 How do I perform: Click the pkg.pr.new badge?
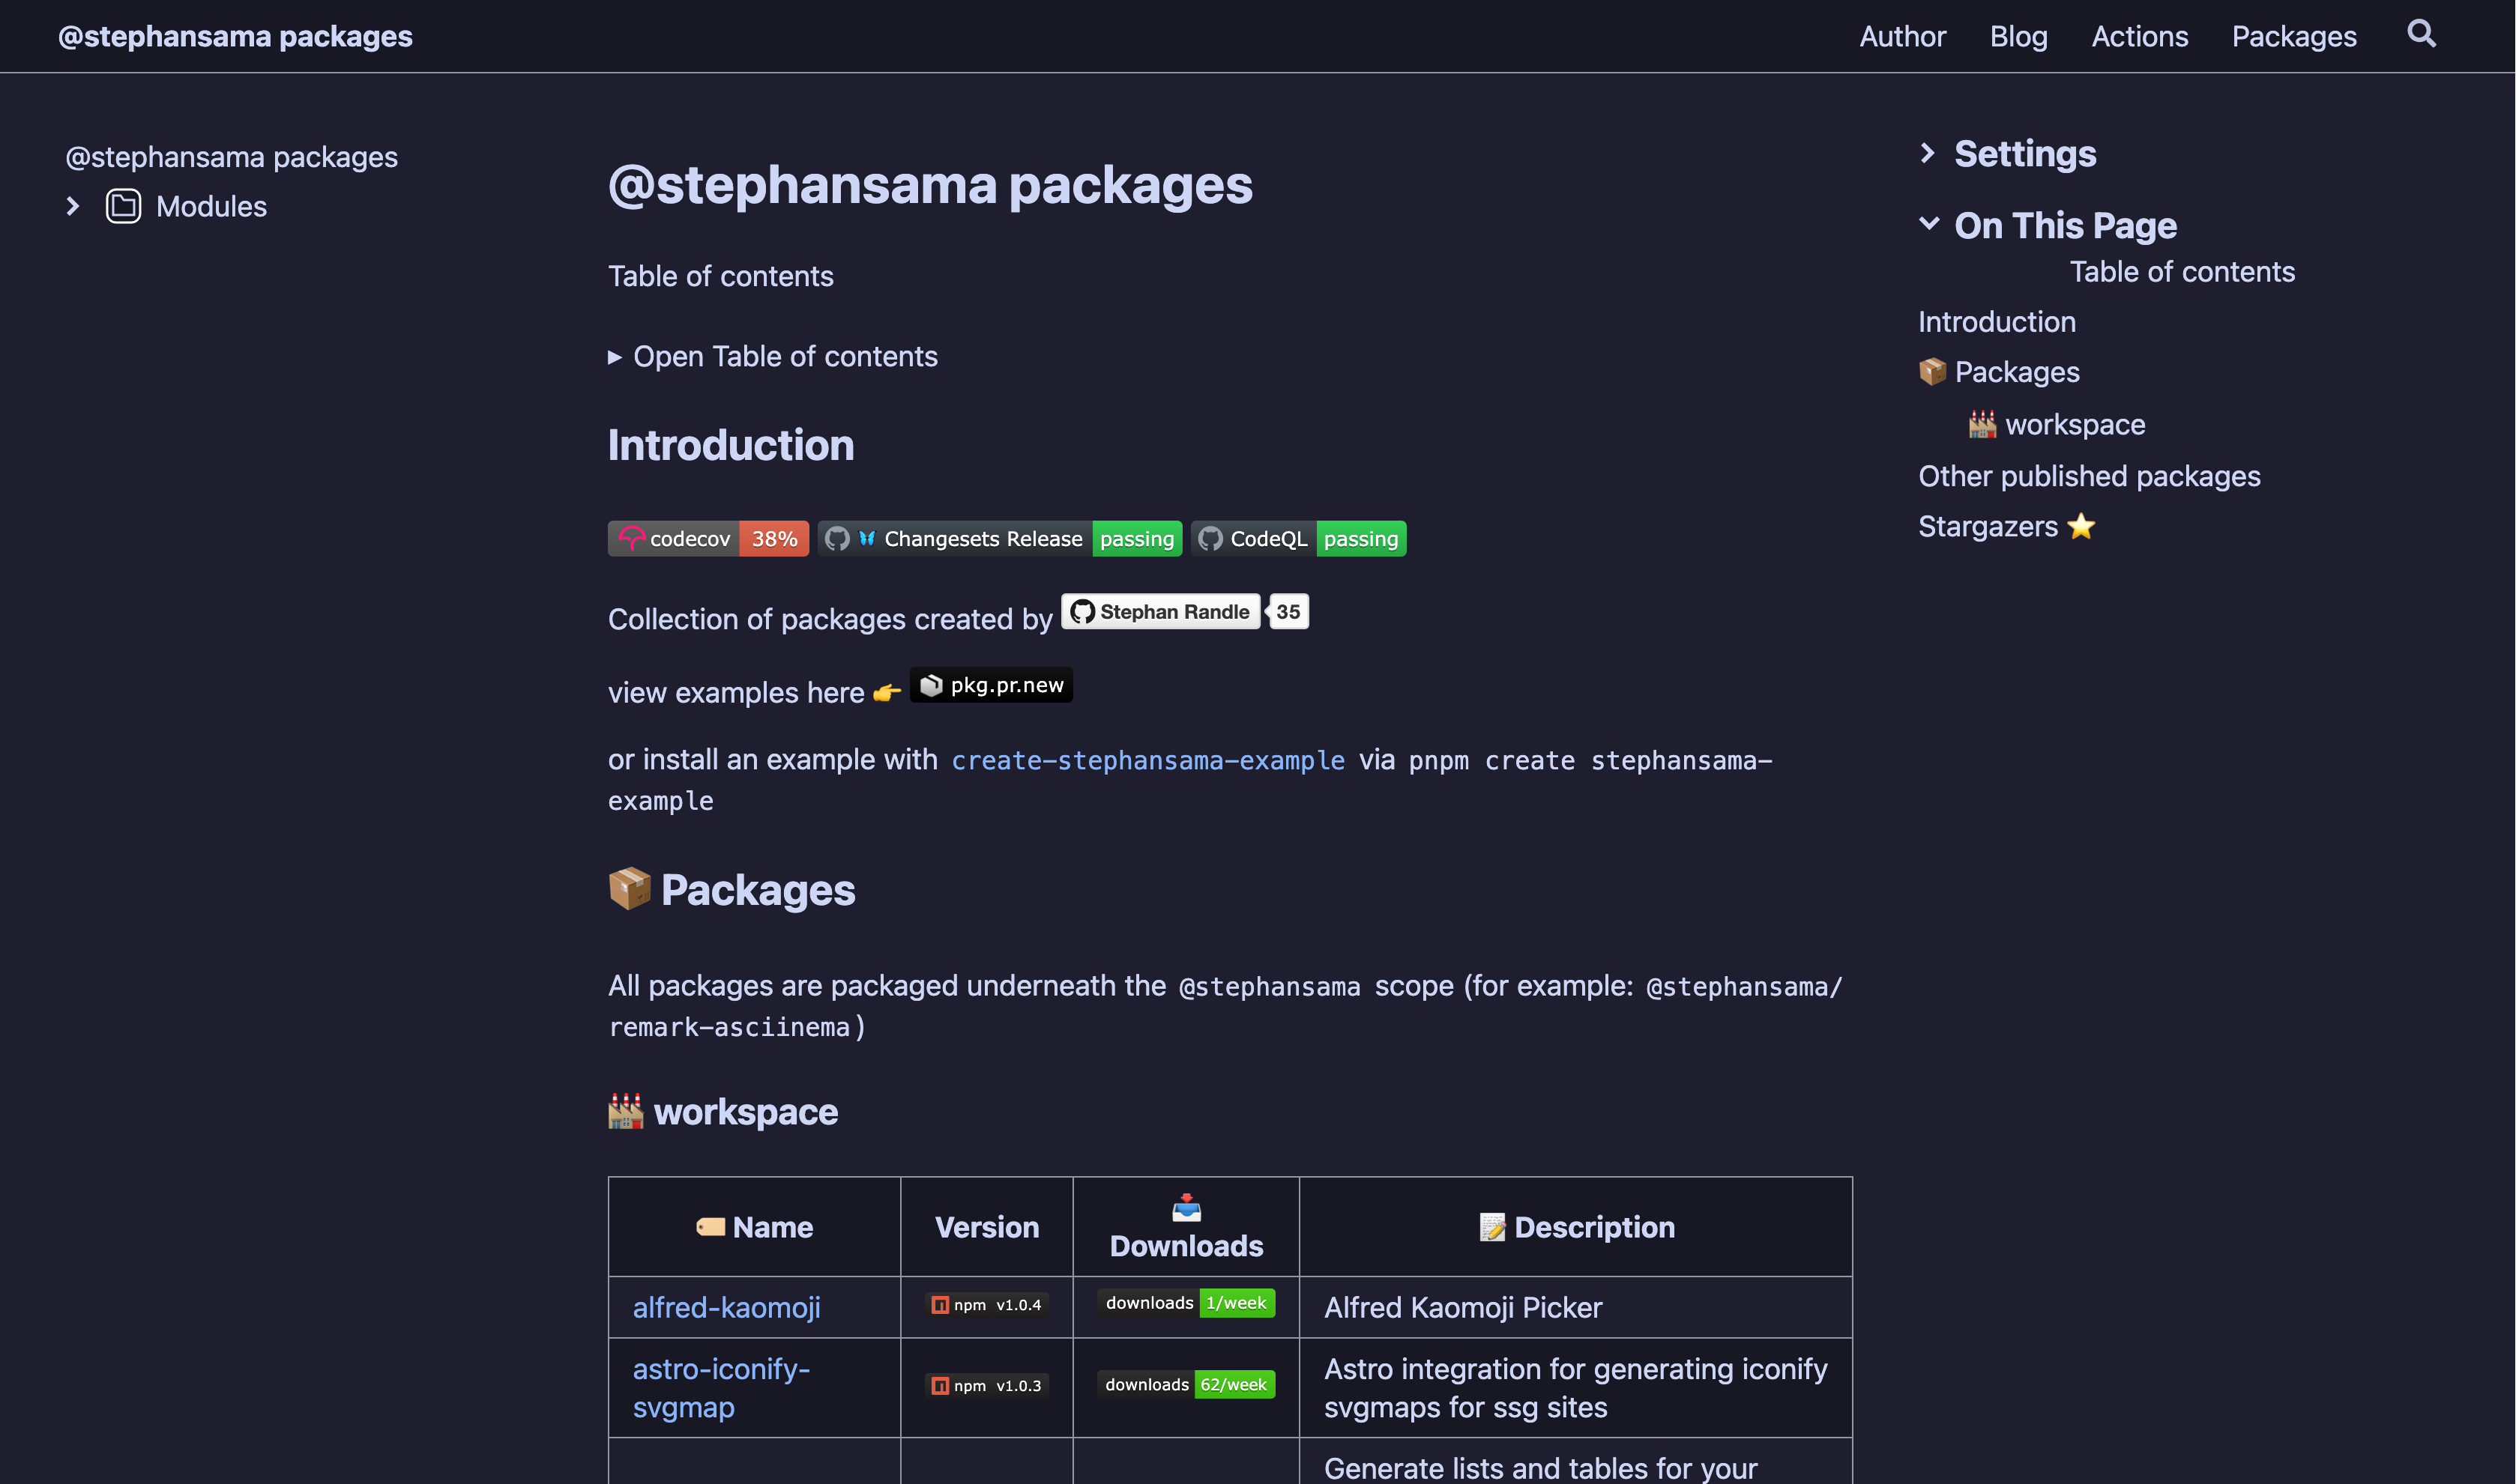click(990, 685)
